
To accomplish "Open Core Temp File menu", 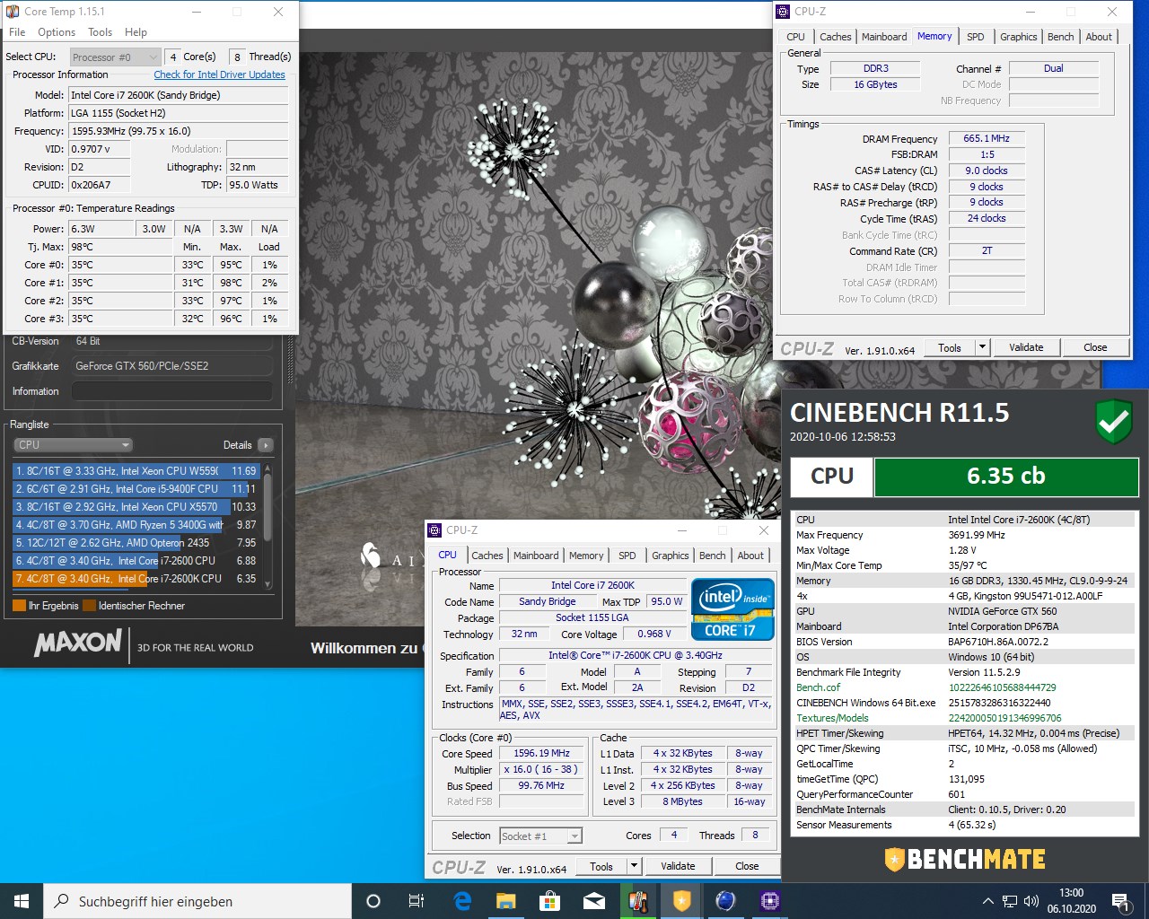I will click(x=17, y=32).
